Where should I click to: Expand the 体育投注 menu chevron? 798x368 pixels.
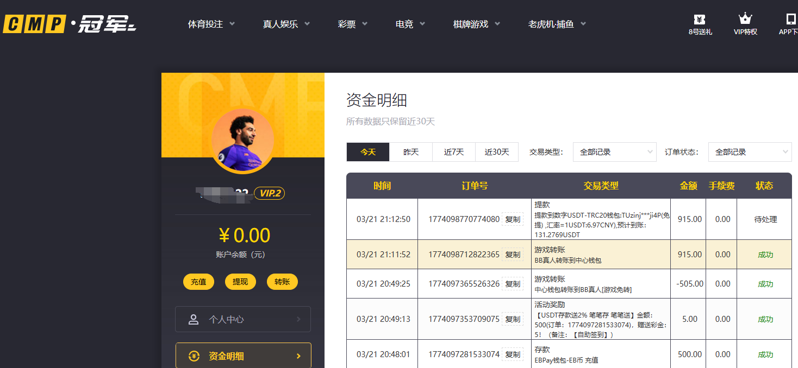(232, 24)
